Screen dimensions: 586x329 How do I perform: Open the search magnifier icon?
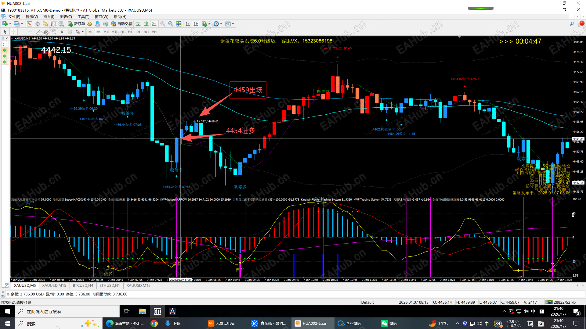tap(572, 24)
